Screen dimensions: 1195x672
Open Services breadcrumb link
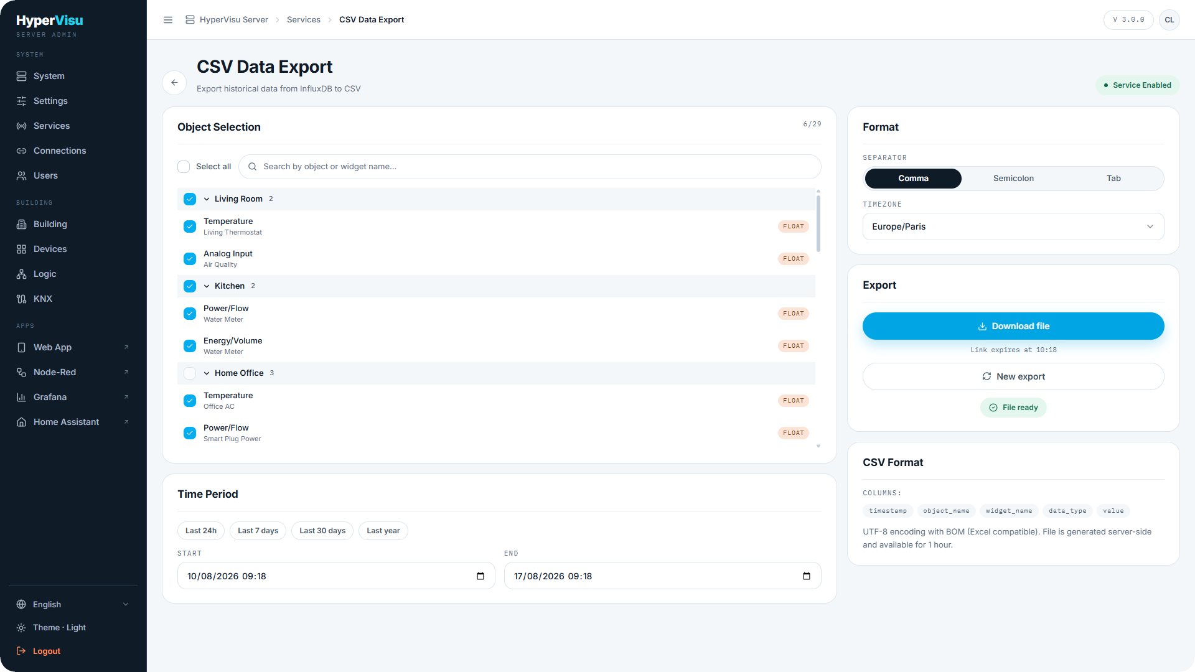coord(304,20)
